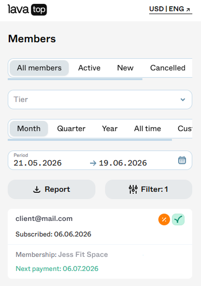The height and width of the screenshot is (286, 201).
Task: Click the green checkmark status badge
Action: tap(178, 219)
